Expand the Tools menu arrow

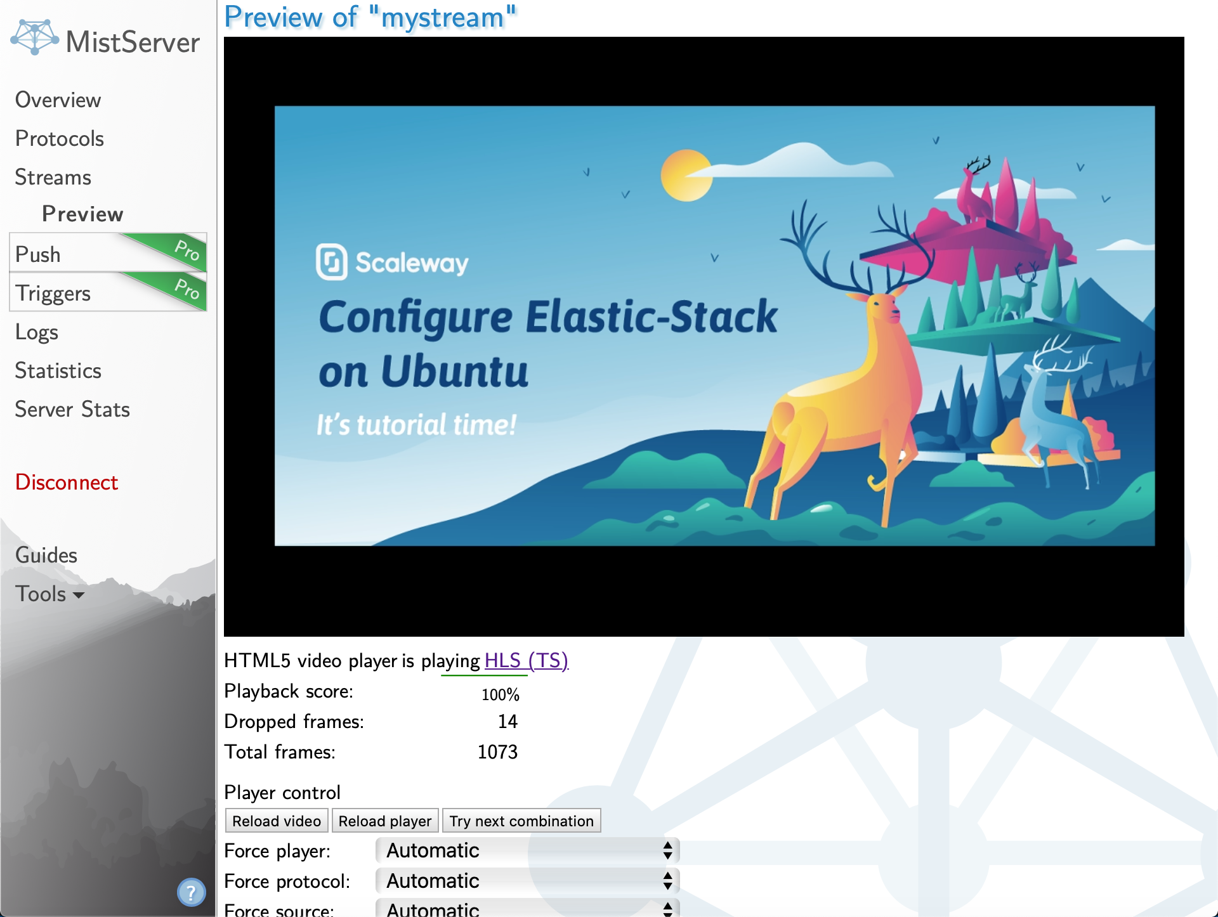(x=79, y=595)
